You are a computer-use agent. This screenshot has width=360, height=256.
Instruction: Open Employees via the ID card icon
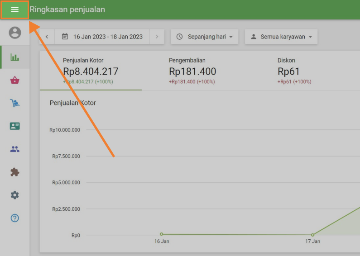coord(15,126)
